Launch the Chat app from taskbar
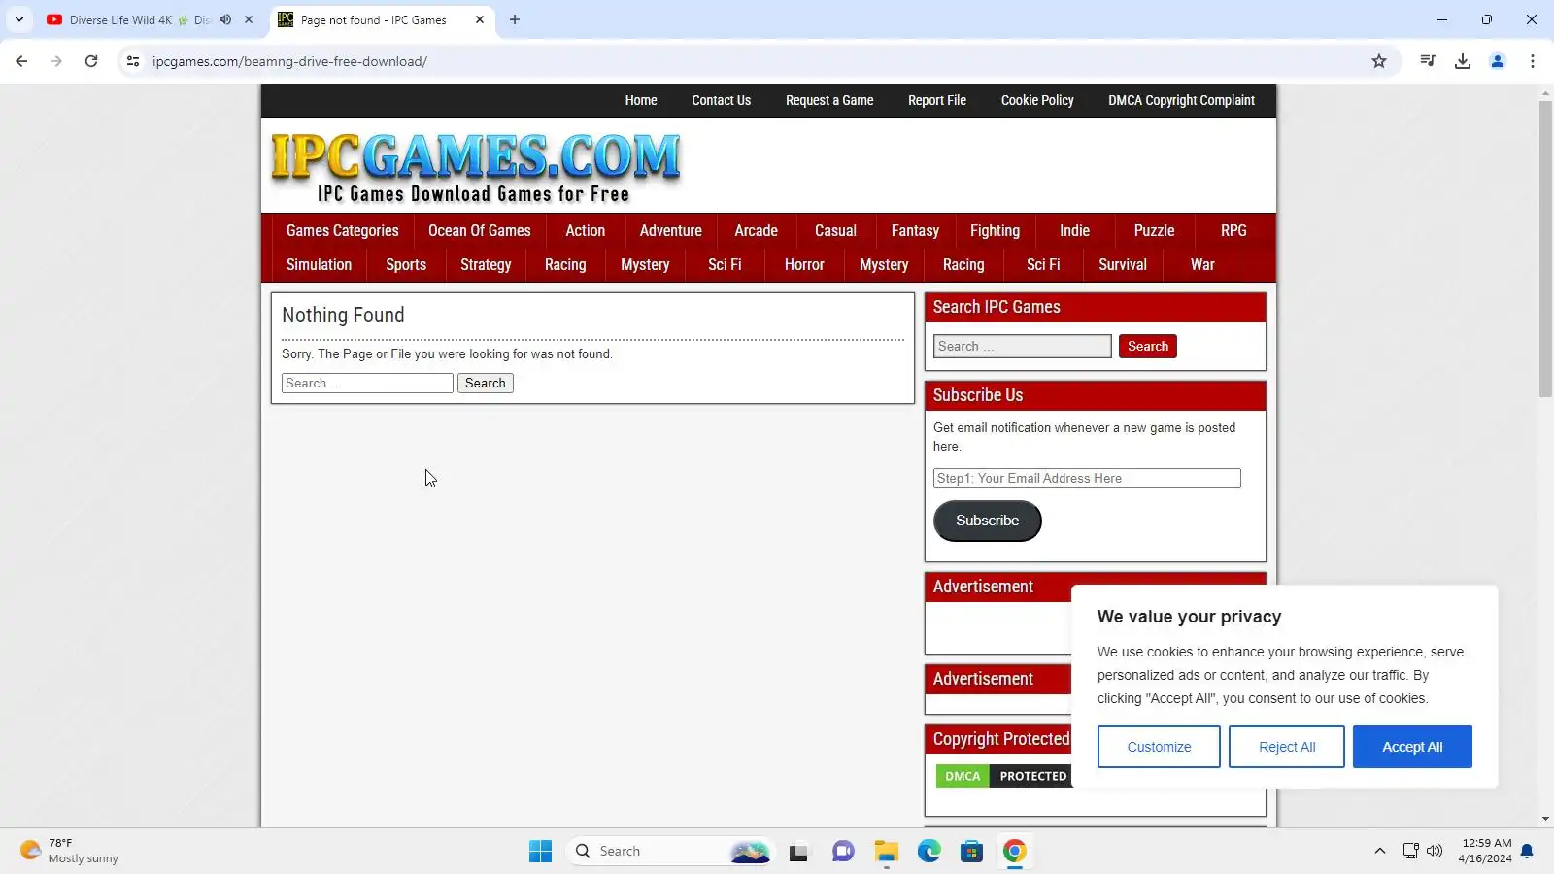The width and height of the screenshot is (1554, 874). coord(843,852)
